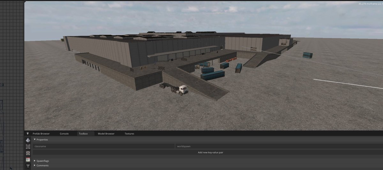This screenshot has height=170, width=383.
Task: Select the pyramid shape tool icon
Action: click(28, 140)
